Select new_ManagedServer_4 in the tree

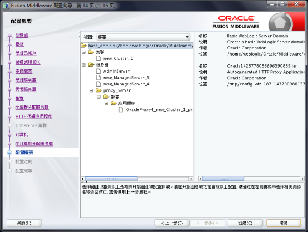126,84
